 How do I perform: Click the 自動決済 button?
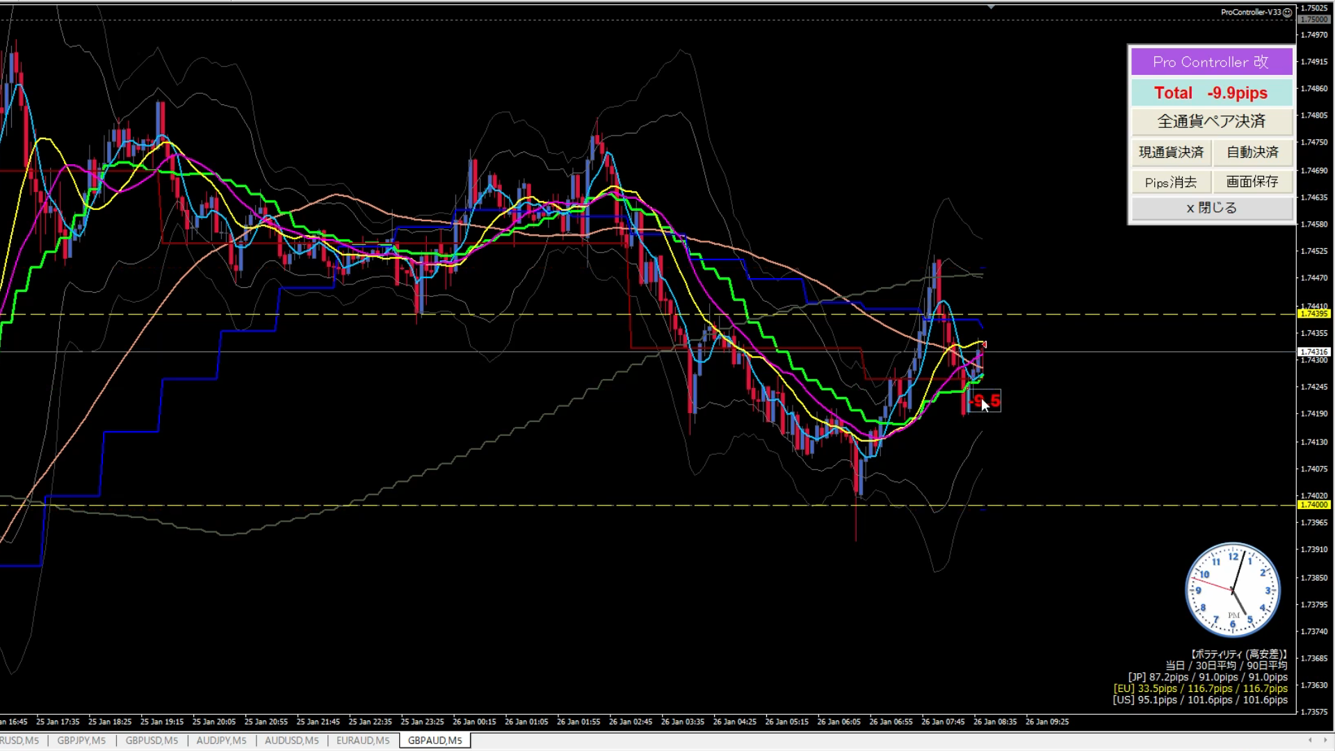pyautogui.click(x=1252, y=152)
